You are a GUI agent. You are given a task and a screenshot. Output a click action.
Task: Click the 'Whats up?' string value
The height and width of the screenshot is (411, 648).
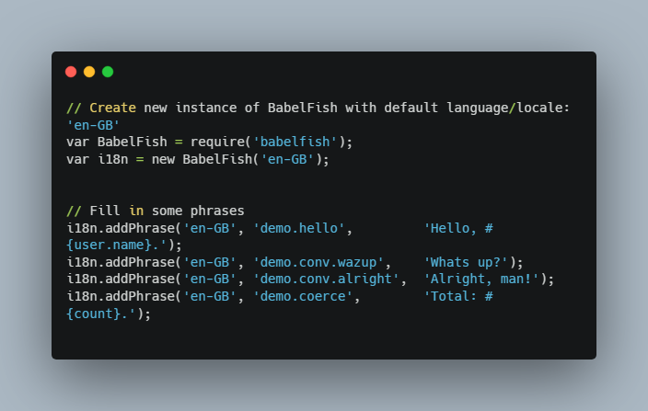coord(466,262)
